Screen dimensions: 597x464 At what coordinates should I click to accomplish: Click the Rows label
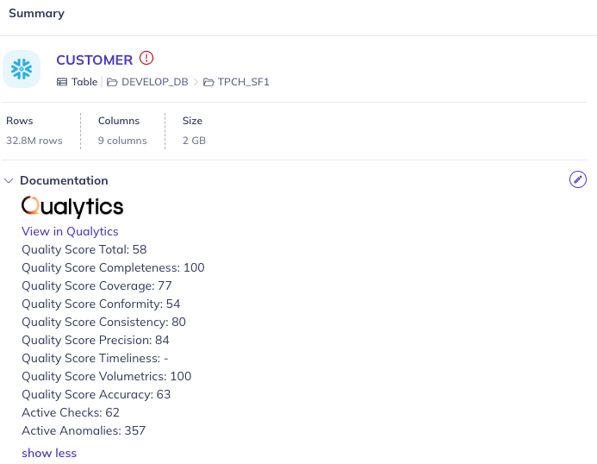click(20, 121)
